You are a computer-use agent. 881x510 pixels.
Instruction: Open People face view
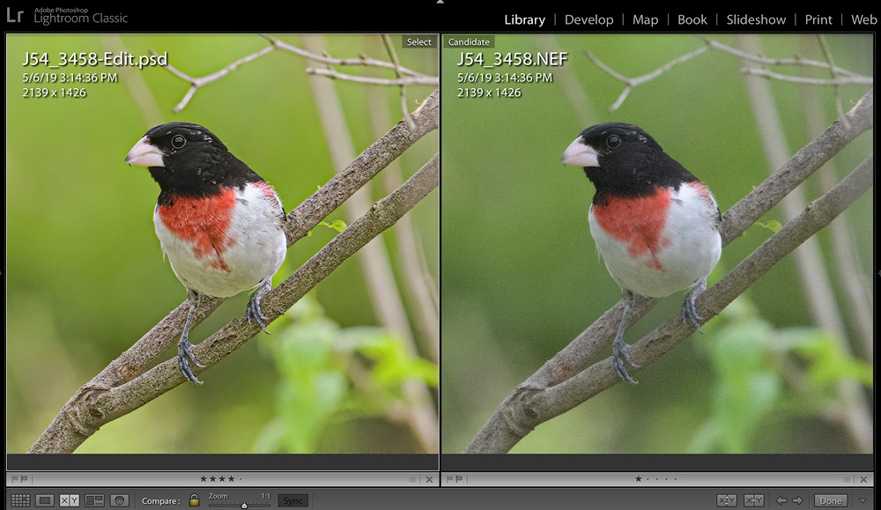click(120, 500)
